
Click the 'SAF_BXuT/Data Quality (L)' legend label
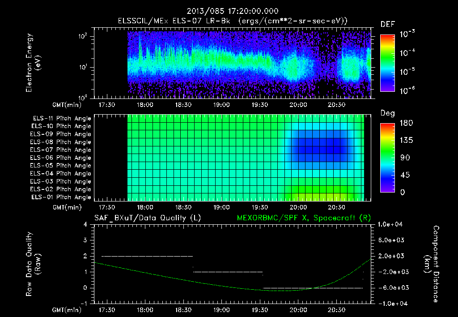point(148,218)
